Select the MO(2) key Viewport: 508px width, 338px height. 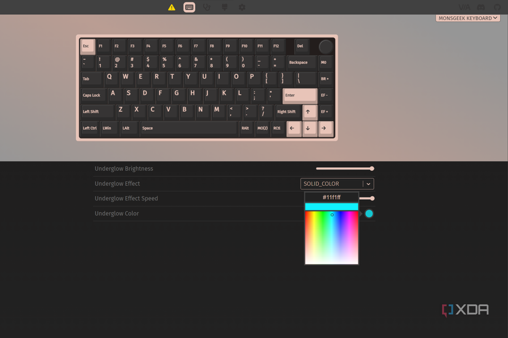pyautogui.click(x=262, y=128)
